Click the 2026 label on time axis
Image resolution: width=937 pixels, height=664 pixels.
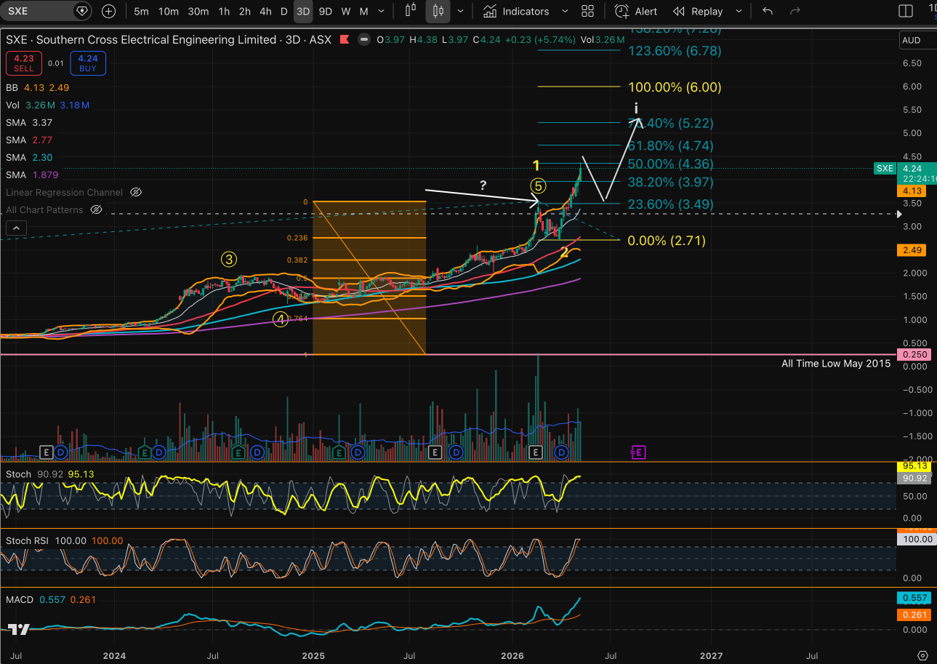pyautogui.click(x=512, y=655)
